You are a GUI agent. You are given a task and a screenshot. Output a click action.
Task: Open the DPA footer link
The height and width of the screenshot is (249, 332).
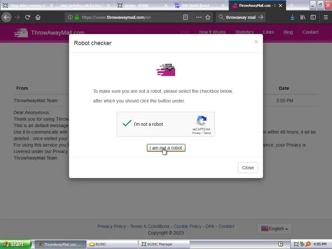(210, 226)
